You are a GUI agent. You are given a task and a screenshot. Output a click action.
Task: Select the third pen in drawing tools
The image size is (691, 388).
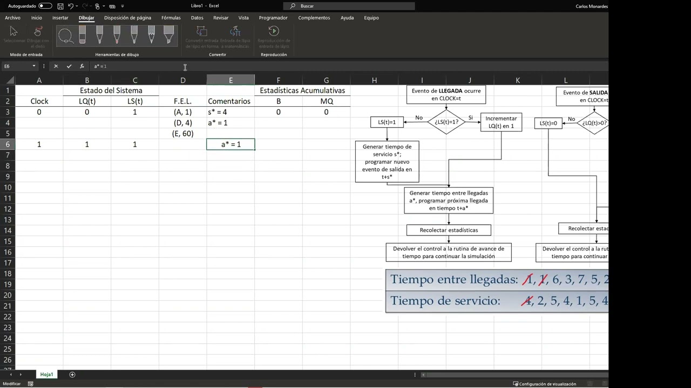(x=134, y=36)
